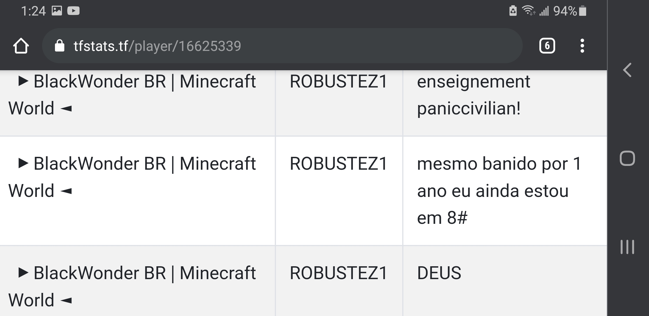Select ROBUSTEZ1 name in the first row
Image resolution: width=649 pixels, height=316 pixels.
[339, 81]
